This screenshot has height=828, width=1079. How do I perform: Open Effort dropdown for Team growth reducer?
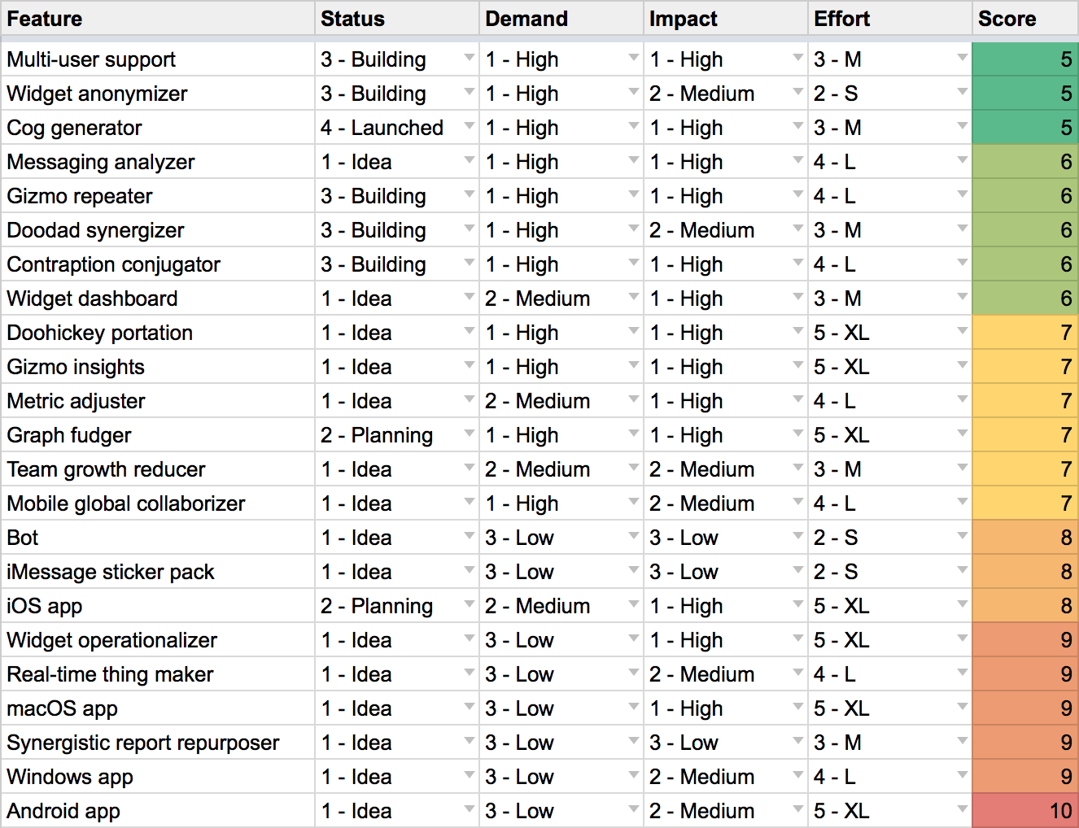pyautogui.click(x=962, y=468)
